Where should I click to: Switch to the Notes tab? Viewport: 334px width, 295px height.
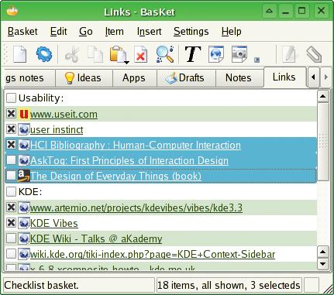click(x=239, y=78)
